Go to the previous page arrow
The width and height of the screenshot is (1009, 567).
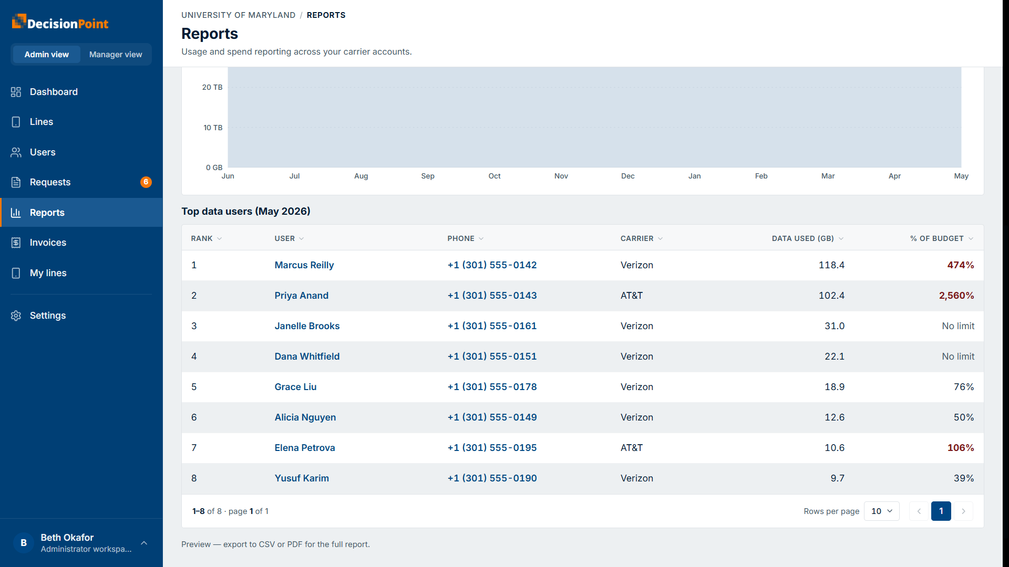pos(919,511)
